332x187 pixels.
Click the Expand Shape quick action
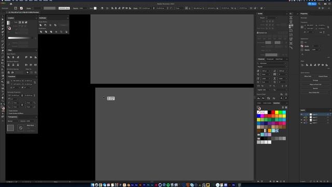[323, 76]
